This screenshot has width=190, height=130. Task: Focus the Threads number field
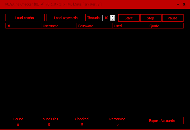(x=106, y=18)
